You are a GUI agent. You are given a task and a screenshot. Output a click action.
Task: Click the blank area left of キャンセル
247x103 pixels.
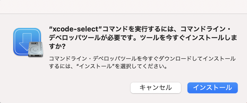[66, 88]
